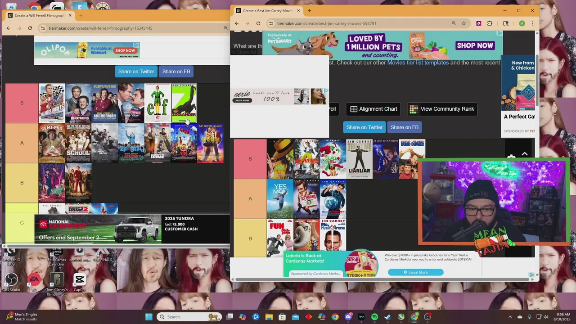Reload the Jim Carrey tiermaker page
Screen dimensions: 576x324
(258, 23)
